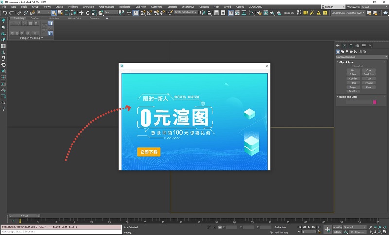Open the Rendering menu

(x=125, y=7)
